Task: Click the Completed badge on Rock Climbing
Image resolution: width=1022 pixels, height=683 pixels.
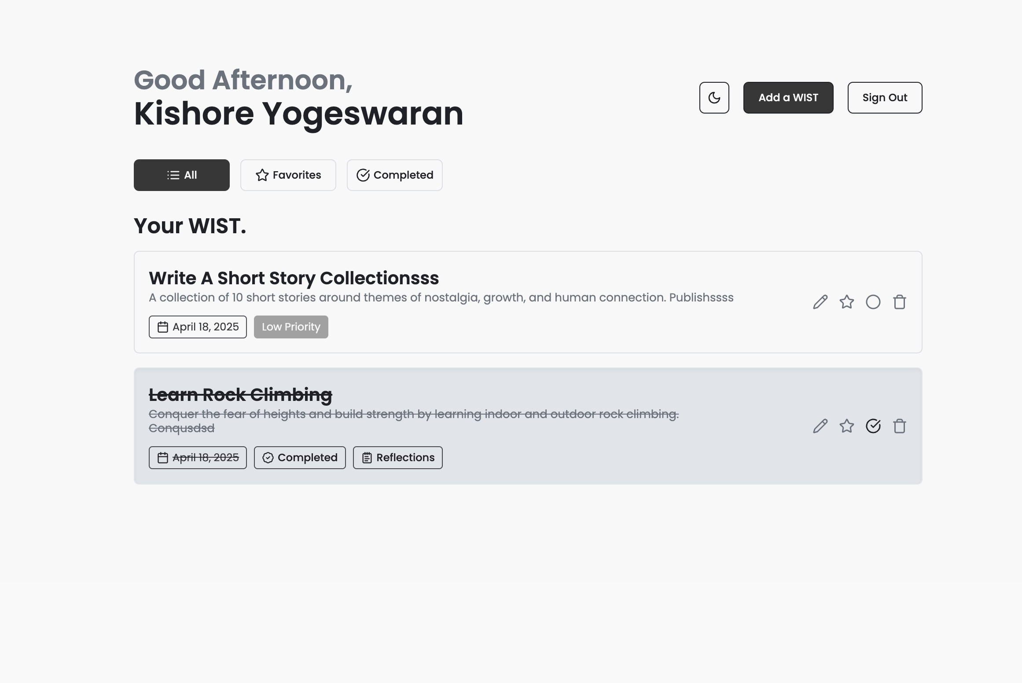Action: point(300,458)
